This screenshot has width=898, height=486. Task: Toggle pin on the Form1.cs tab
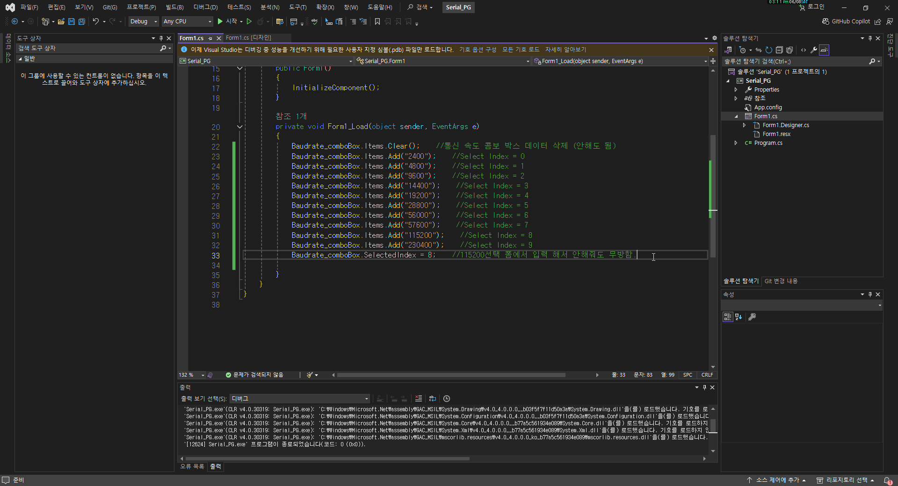click(210, 38)
